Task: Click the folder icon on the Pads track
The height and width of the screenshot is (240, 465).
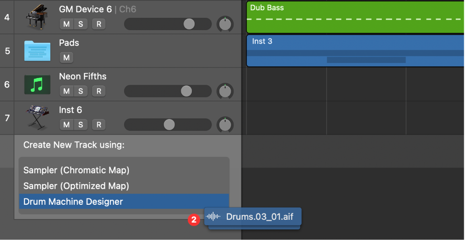Action: pos(37,51)
